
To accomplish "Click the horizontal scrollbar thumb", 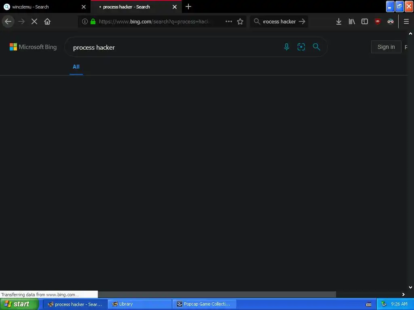I will [217, 294].
